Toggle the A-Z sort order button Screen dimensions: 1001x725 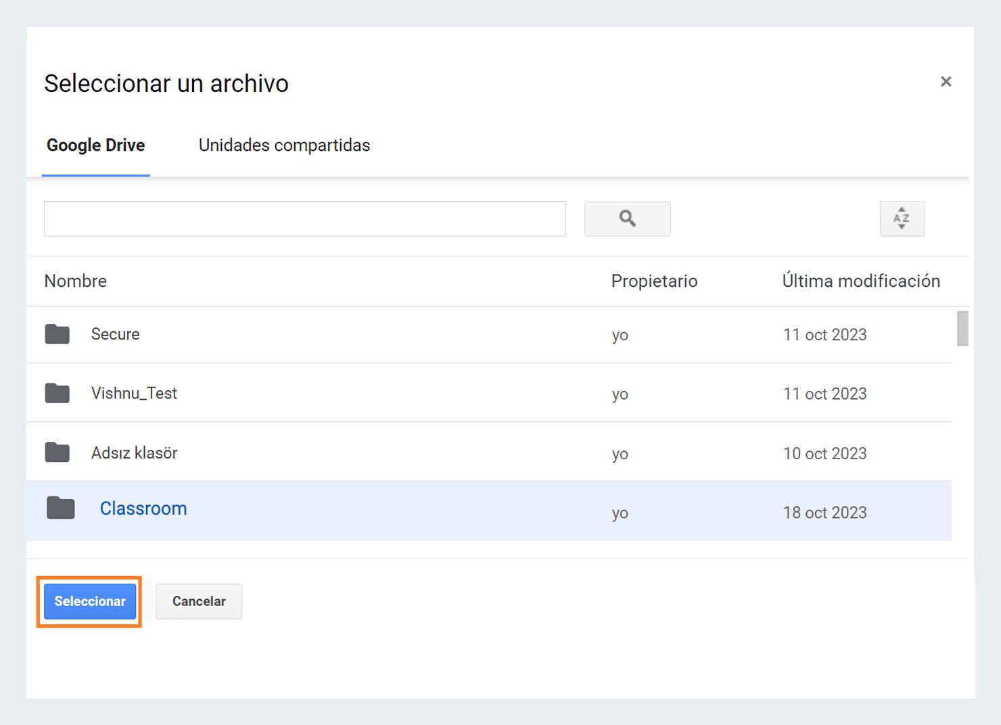click(902, 218)
